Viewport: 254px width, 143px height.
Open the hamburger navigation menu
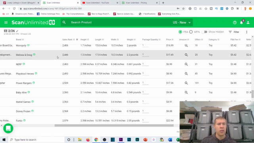tap(6, 23)
